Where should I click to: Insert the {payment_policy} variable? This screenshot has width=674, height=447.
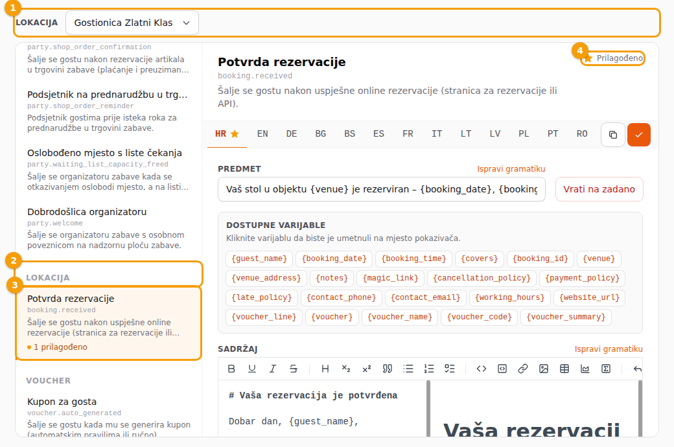pyautogui.click(x=582, y=278)
